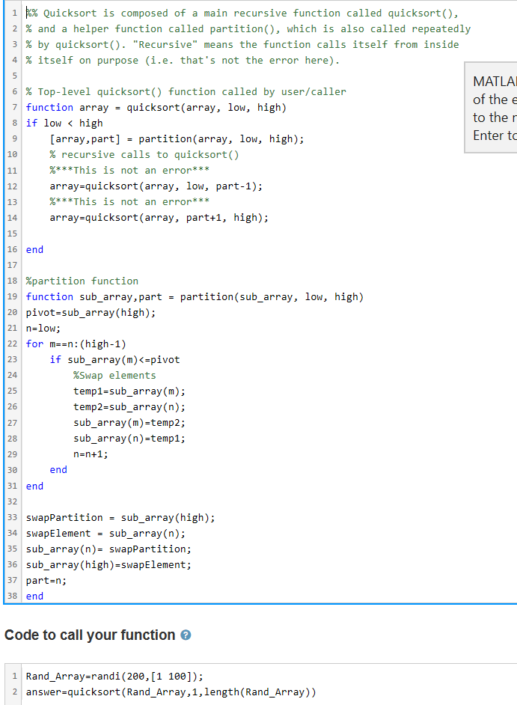Click the temp2=sub_array(n); line

[129, 407]
